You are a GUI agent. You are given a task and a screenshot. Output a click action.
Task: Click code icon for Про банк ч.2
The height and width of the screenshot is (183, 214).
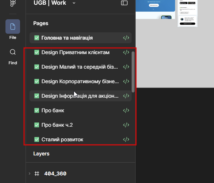pyautogui.click(x=126, y=125)
